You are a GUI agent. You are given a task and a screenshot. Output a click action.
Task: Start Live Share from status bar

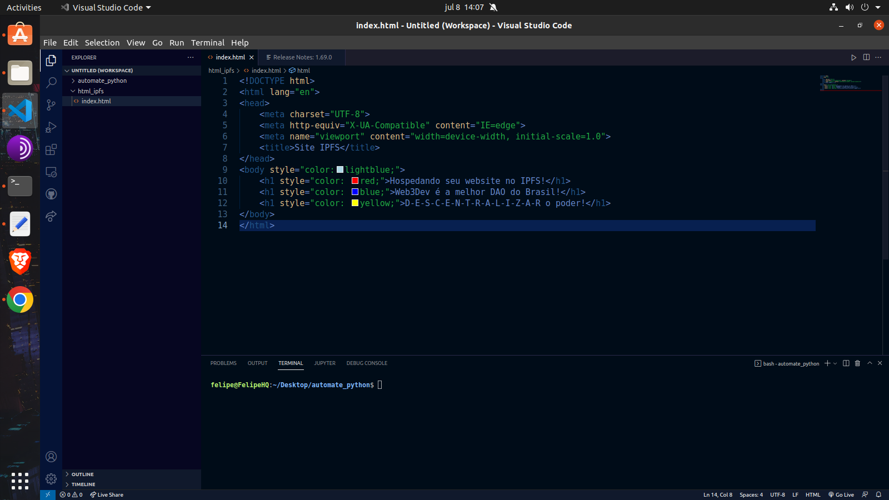click(x=107, y=494)
